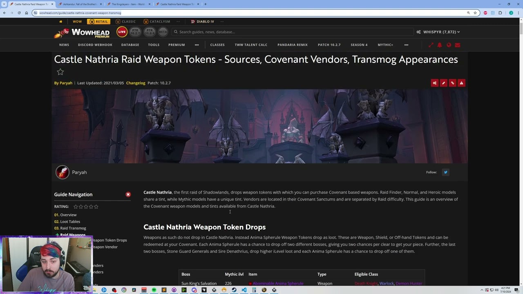The image size is (523, 294).
Task: Select the LIVE realm badge
Action: click(x=122, y=32)
